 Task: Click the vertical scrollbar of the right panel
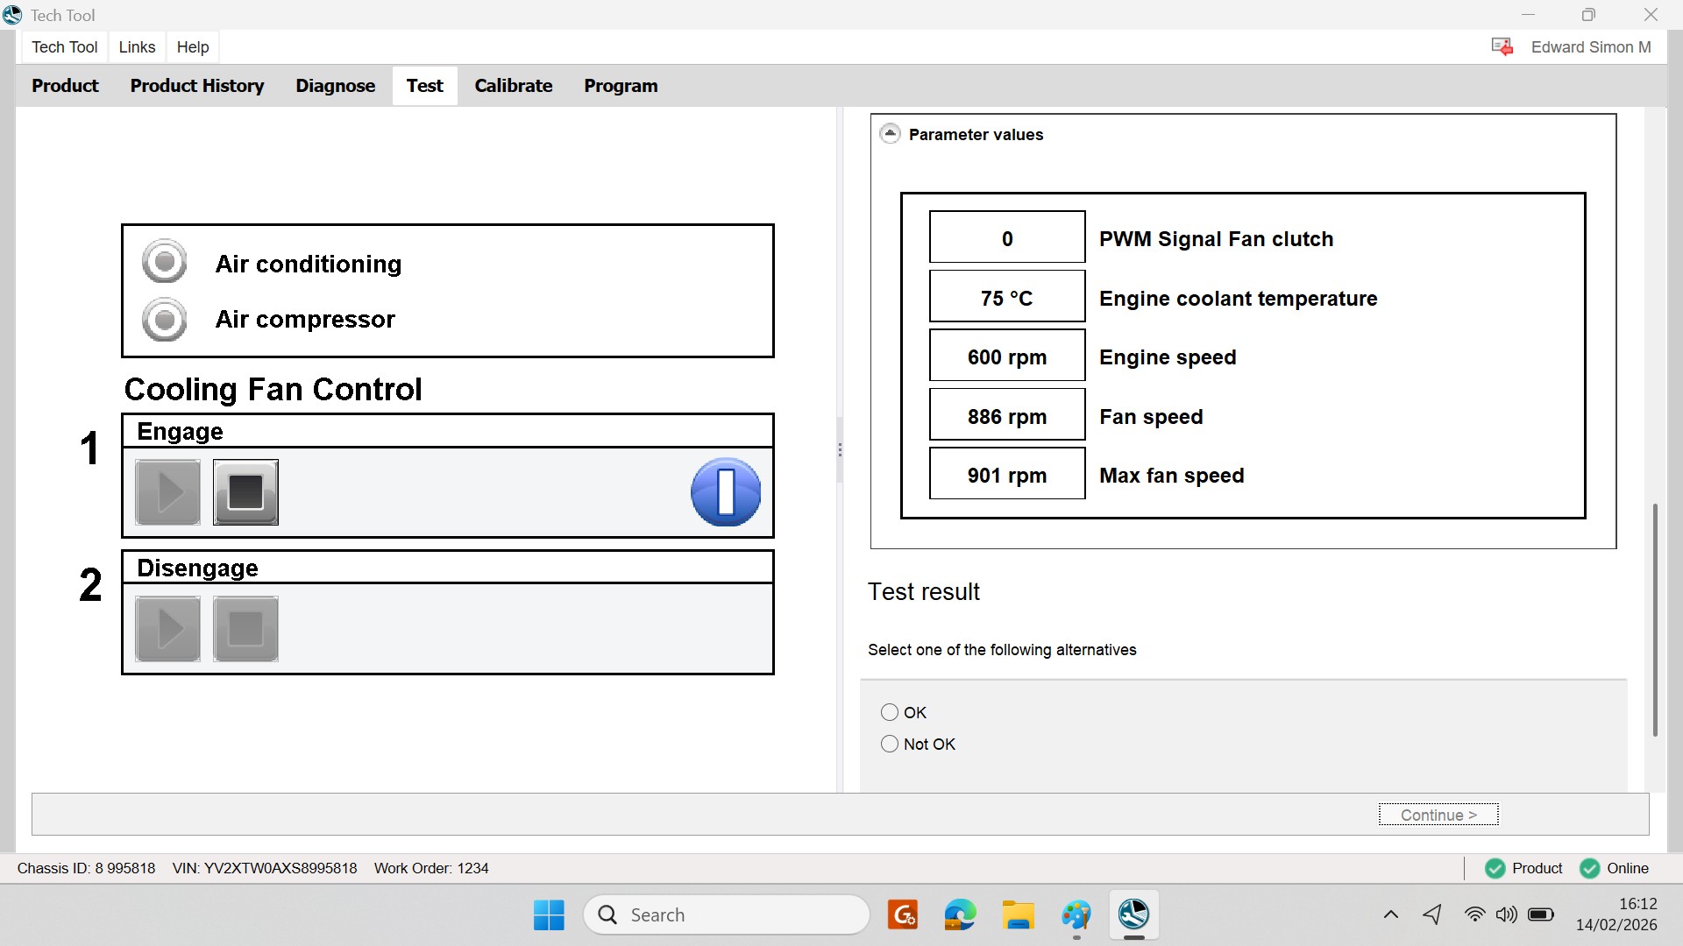click(x=1655, y=619)
